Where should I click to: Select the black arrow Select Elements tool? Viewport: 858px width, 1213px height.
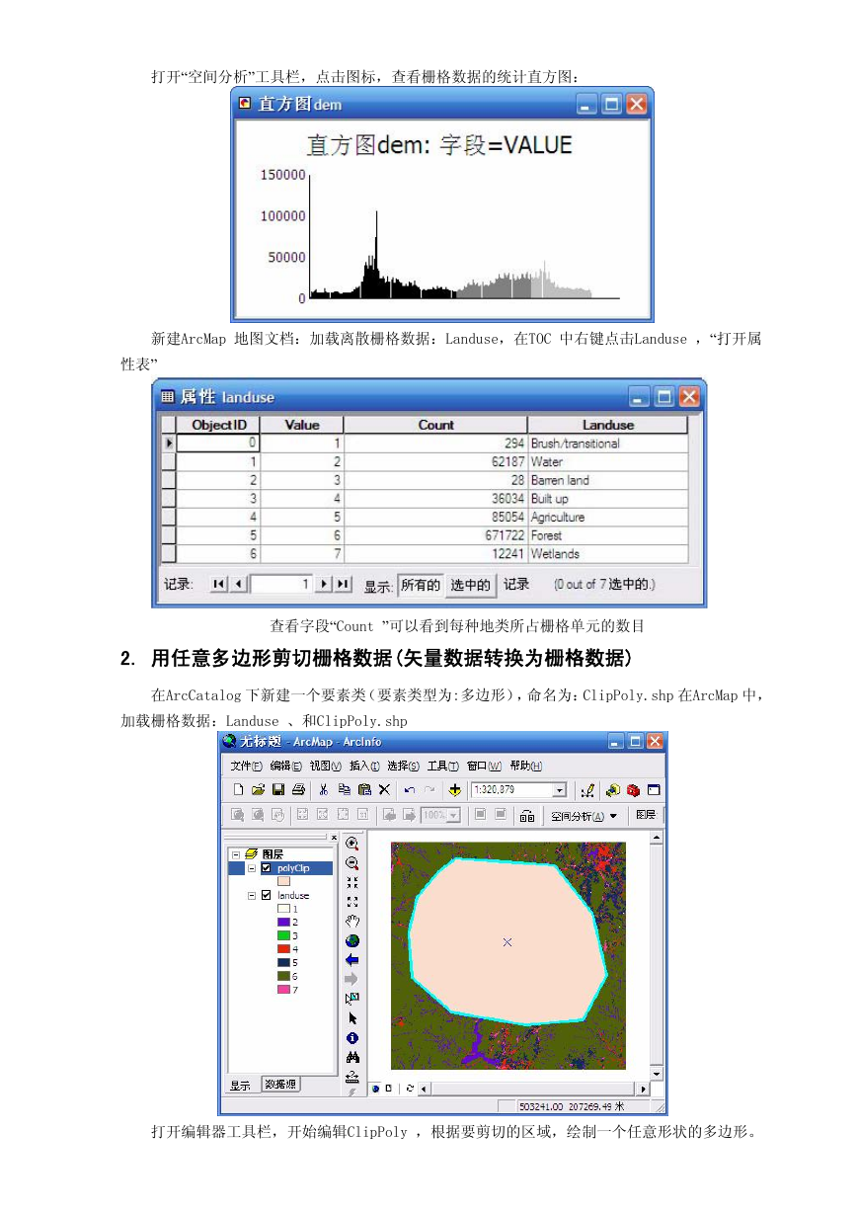[x=352, y=1018]
